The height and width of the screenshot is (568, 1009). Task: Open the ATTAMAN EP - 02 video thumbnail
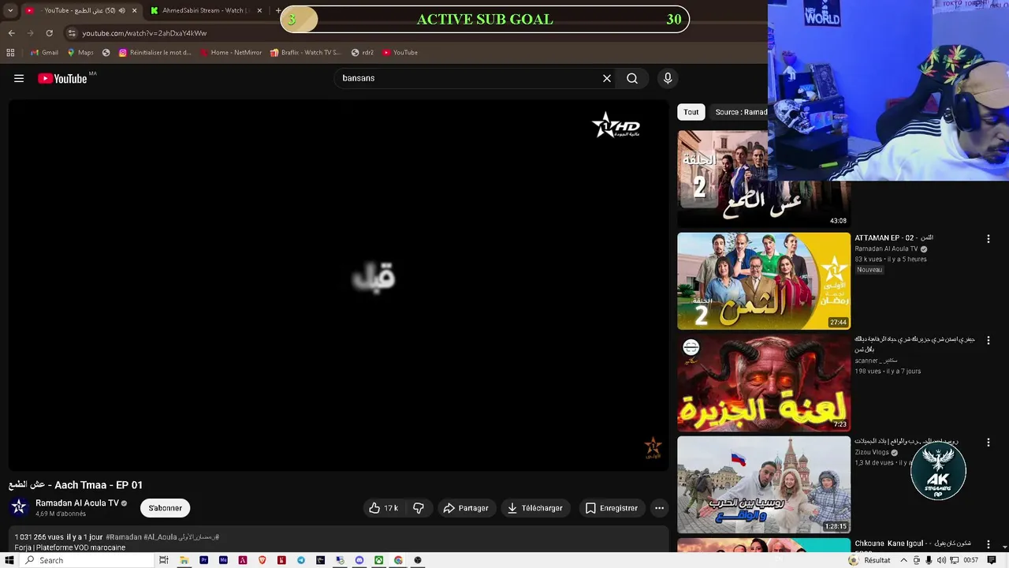(764, 281)
